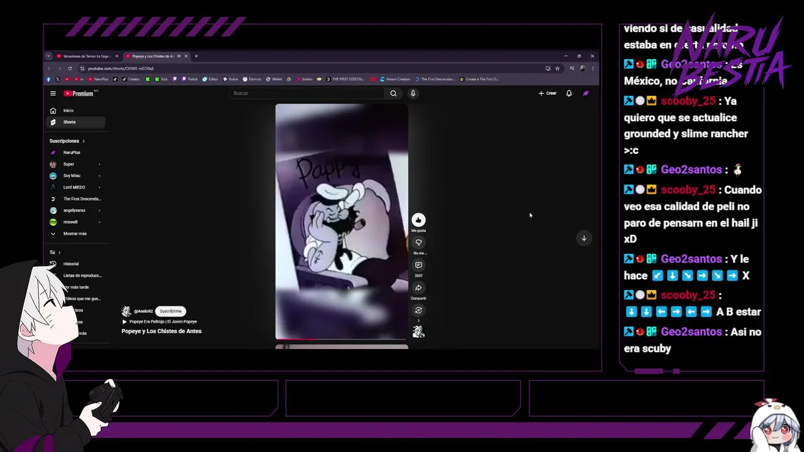Open @Aeslo92 channel link
The height and width of the screenshot is (452, 804).
tap(143, 311)
